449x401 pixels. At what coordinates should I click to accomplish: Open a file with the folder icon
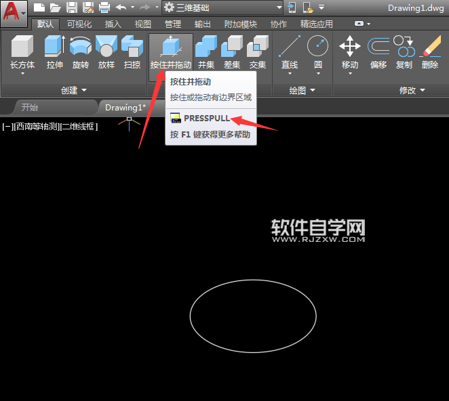(55, 7)
